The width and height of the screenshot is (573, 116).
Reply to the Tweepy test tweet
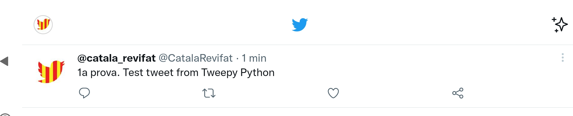[x=84, y=93]
